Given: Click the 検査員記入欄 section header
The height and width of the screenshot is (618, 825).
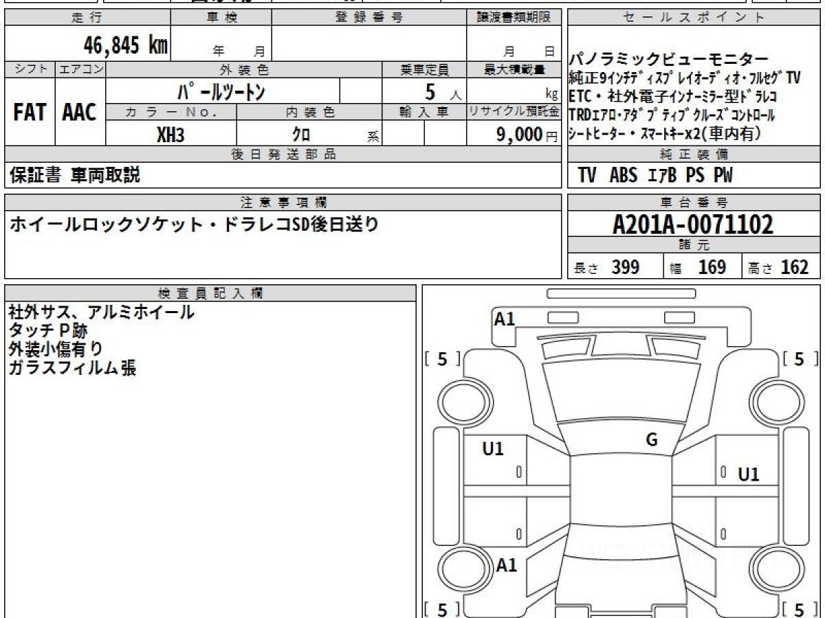Looking at the screenshot, I should [x=210, y=293].
